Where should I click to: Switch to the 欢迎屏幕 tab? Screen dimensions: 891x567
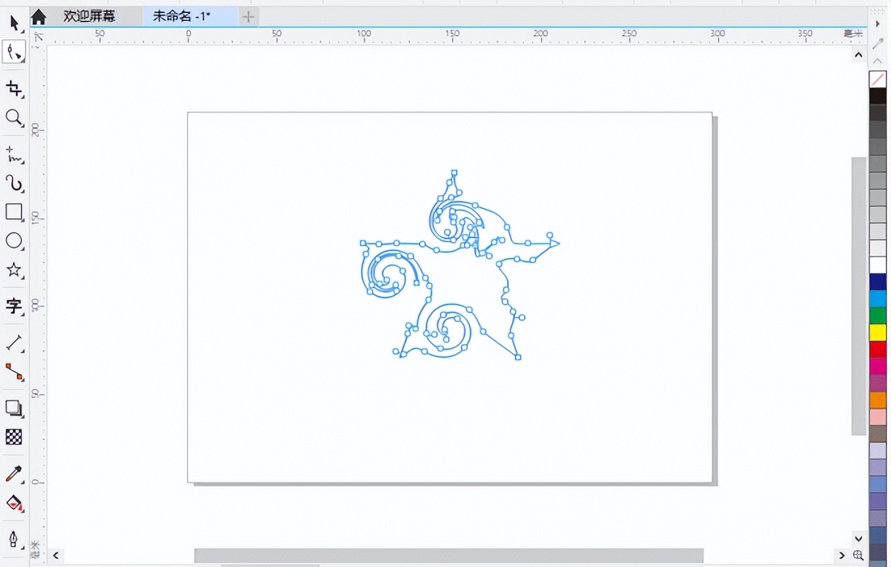pos(89,16)
